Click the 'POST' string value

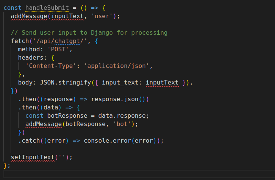(x=61, y=49)
